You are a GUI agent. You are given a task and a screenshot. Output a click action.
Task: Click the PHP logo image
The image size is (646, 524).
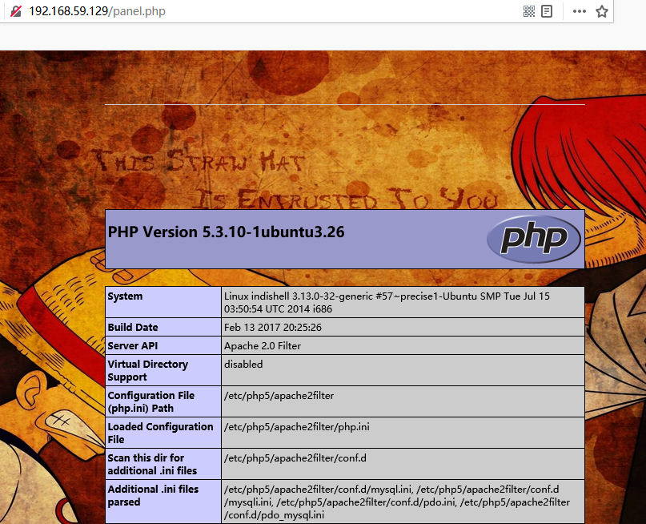point(533,239)
